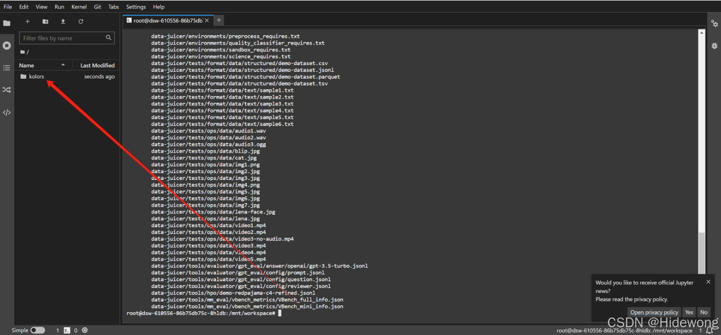
Task: Click the filter files by name field
Action: 63,38
